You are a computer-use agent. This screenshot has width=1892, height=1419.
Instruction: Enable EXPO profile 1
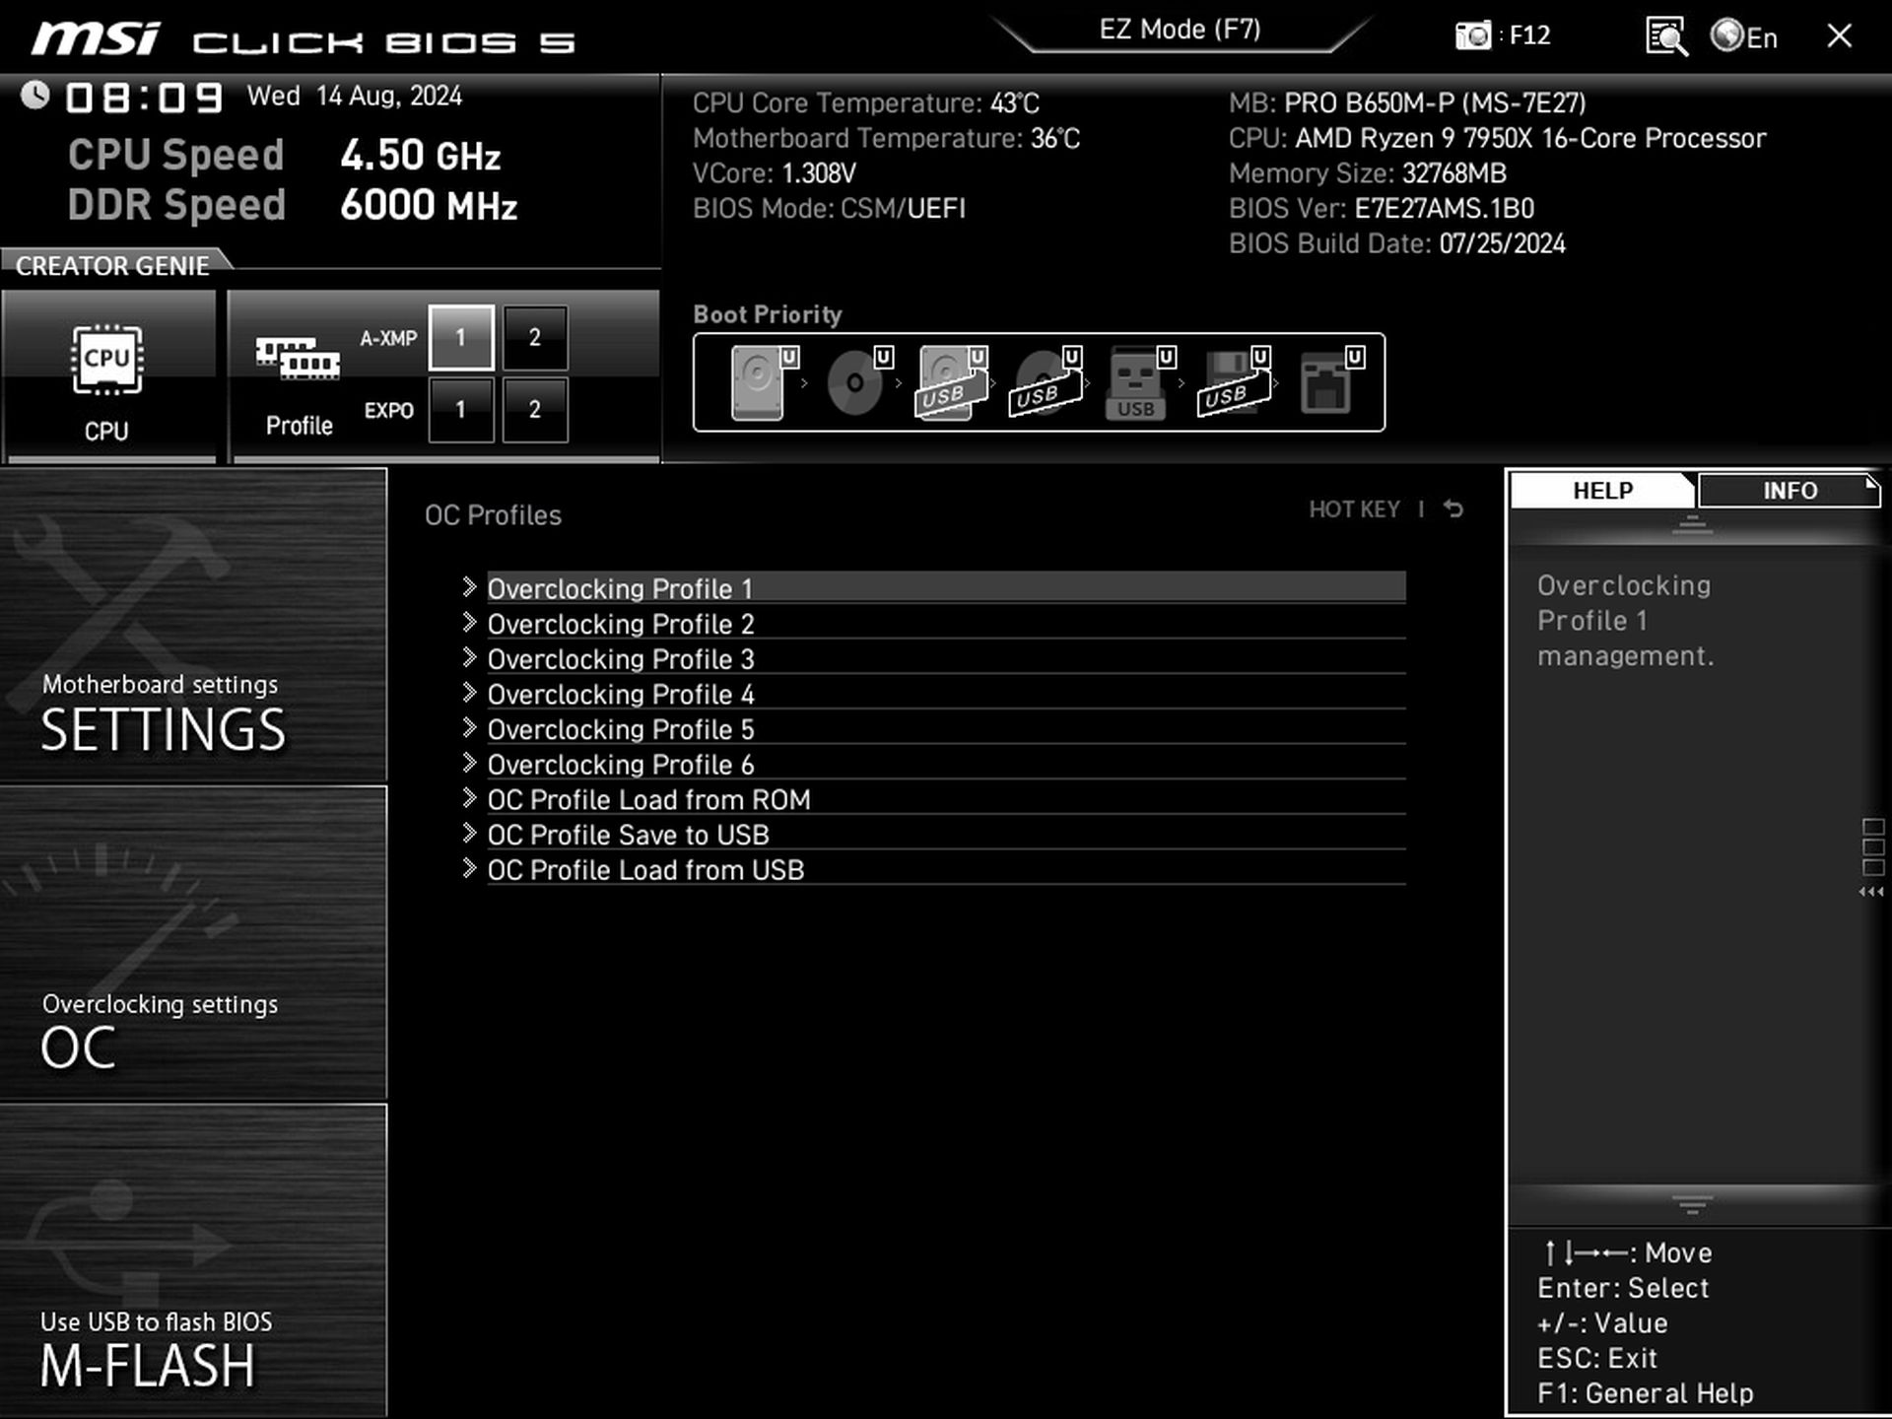(460, 410)
